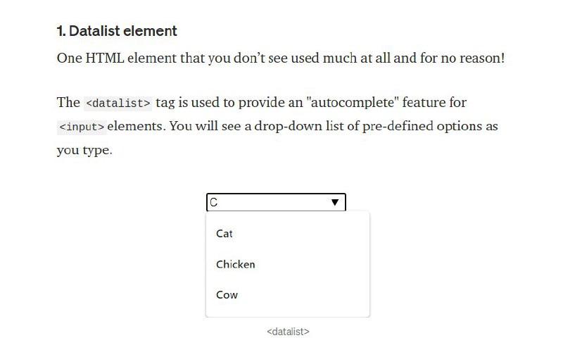
Task: Click the <datalist> inline code in paragraph
Action: pos(118,104)
